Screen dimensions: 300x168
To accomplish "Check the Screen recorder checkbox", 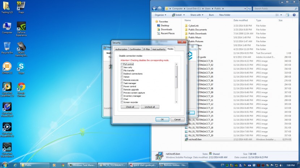I will [x=122, y=102].
